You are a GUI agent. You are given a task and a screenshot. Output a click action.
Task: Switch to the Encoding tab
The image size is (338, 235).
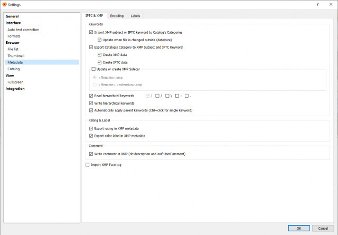117,16
